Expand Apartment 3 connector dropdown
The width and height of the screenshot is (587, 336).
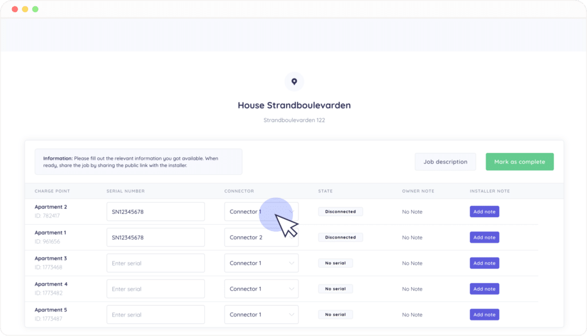(x=261, y=263)
